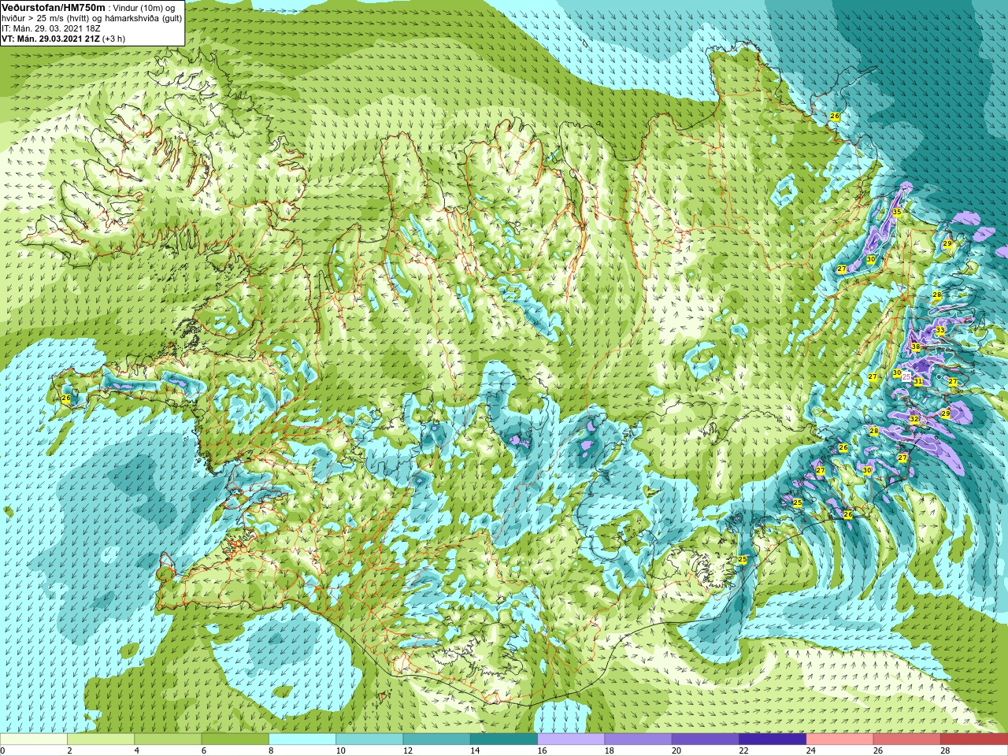The width and height of the screenshot is (1008, 756).
Task: Click the yellow 25 marker south of Vatnajökull
Action: point(742,559)
